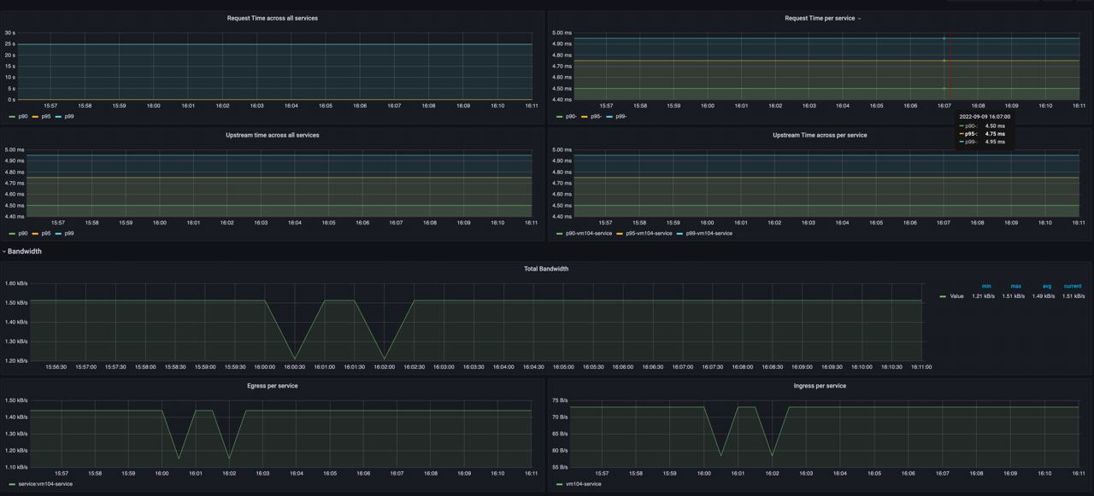Select the 1.21 kB/s min value
The image size is (1094, 496).
[983, 296]
